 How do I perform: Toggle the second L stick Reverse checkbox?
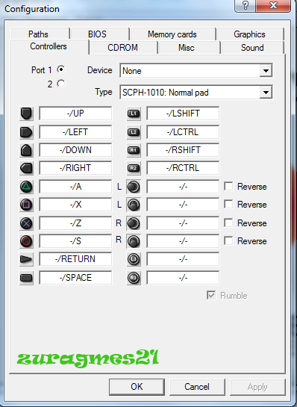(x=228, y=204)
